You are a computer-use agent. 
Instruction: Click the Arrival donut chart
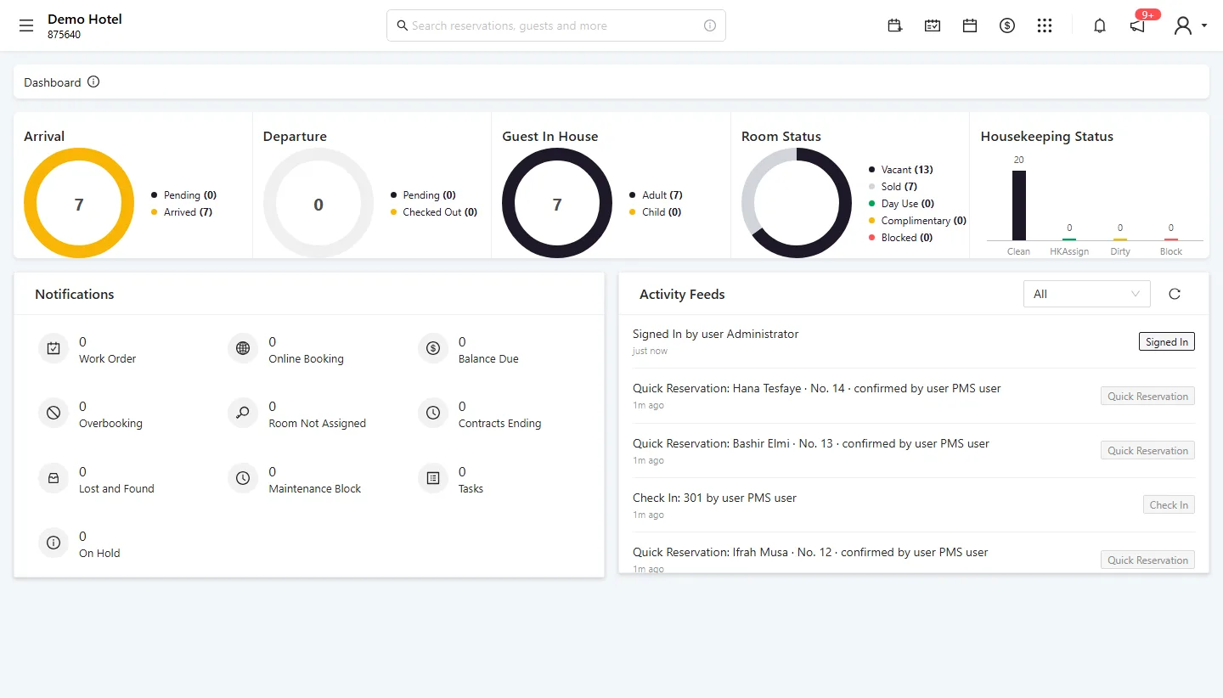pos(79,203)
